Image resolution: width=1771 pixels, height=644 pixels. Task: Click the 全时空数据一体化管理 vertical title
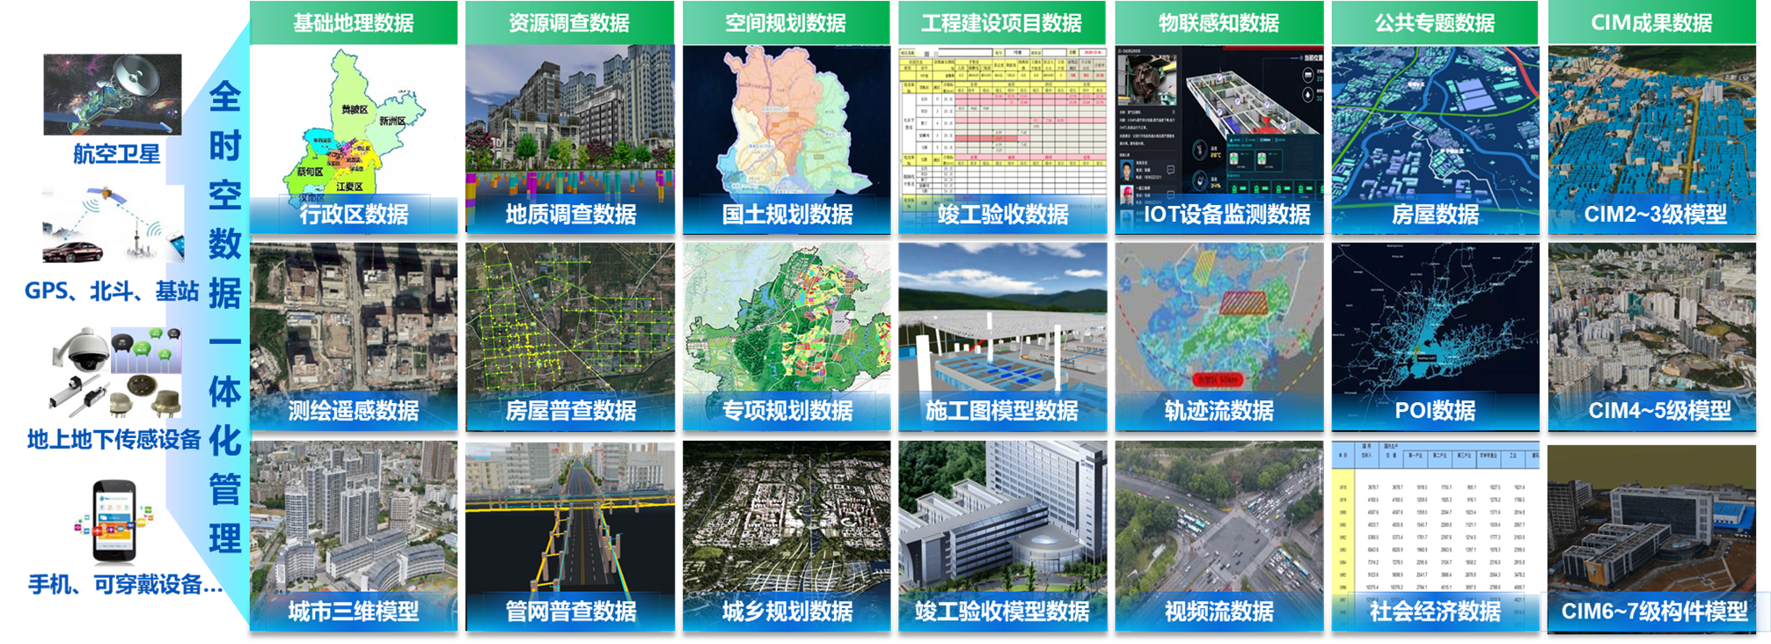224,317
